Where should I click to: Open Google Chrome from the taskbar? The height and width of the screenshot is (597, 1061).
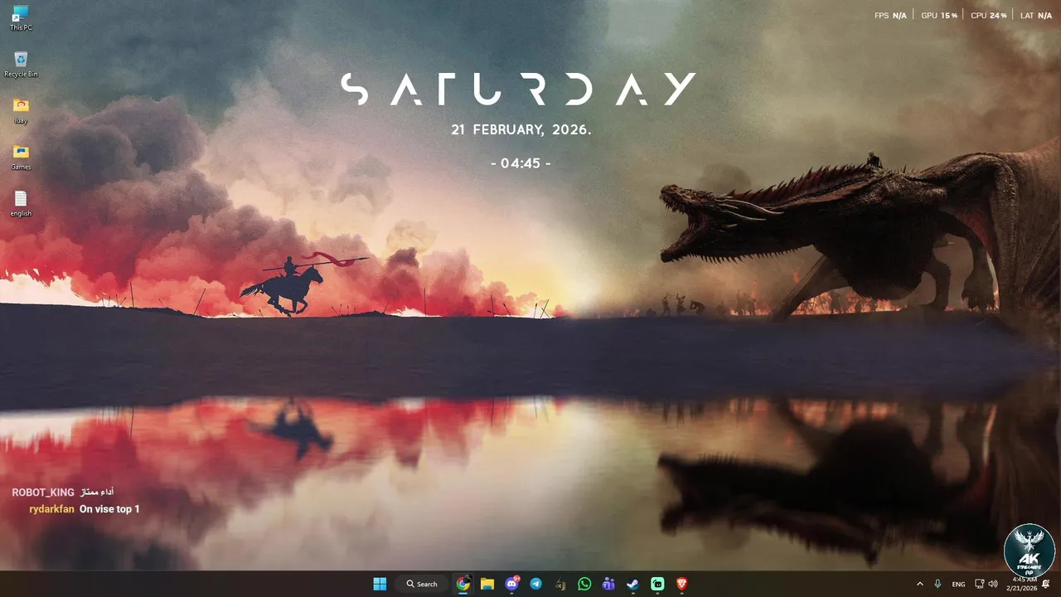tap(463, 584)
